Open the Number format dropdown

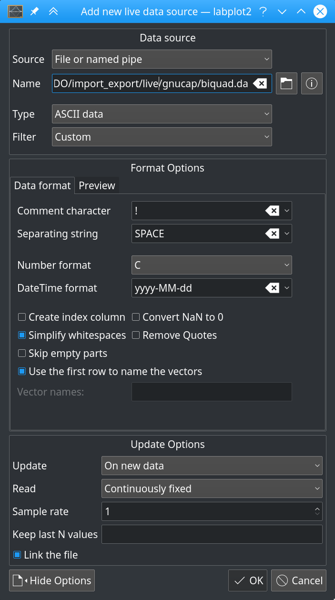211,265
